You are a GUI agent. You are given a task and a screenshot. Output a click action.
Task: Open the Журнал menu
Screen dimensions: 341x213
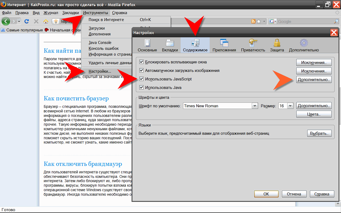click(51, 13)
